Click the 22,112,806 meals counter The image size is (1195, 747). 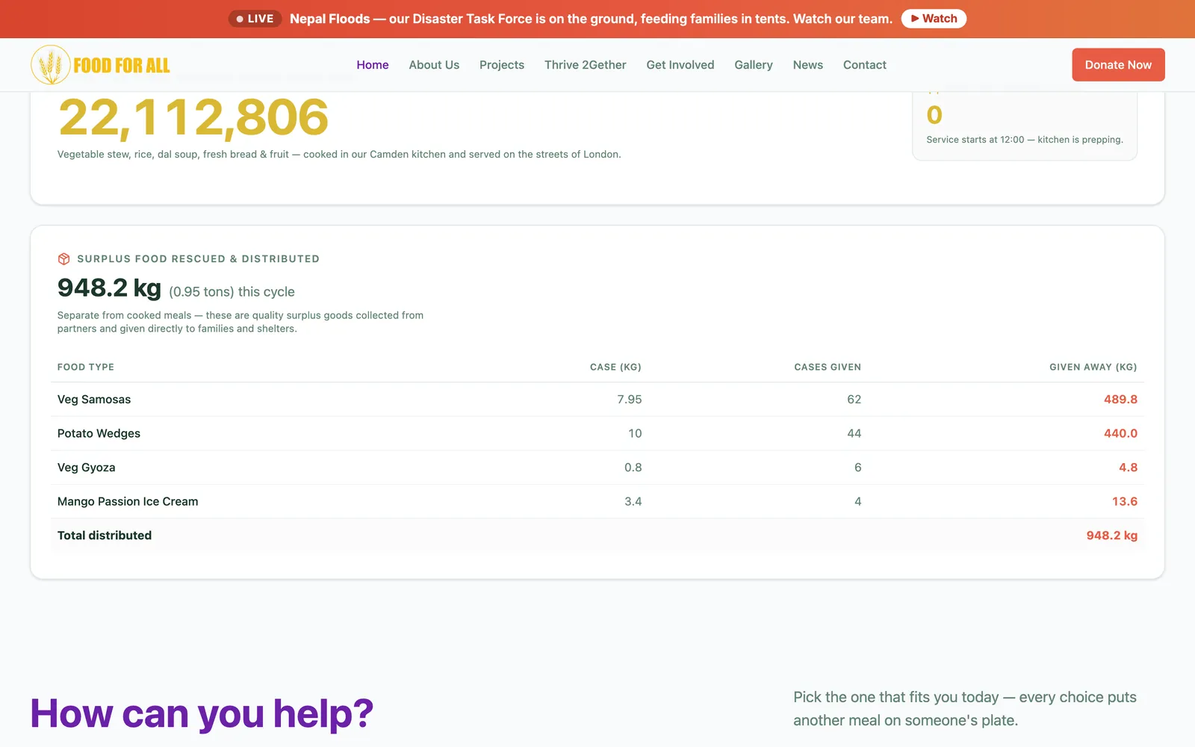pos(193,117)
